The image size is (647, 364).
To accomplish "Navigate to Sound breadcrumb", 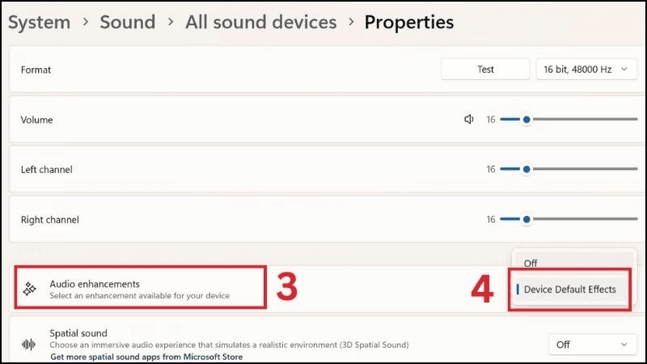I will click(127, 22).
